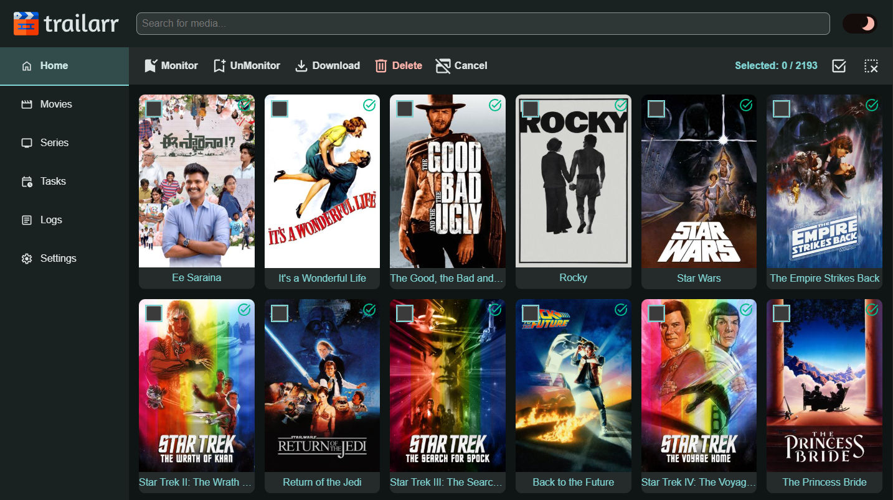Go to the Series section label

pos(54,143)
